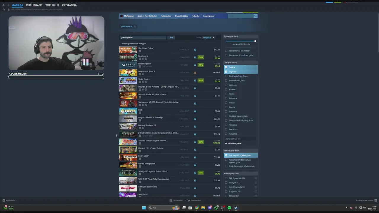The width and height of the screenshot is (379, 213).
Task: Click the forward navigation arrow
Action: (8, 5)
